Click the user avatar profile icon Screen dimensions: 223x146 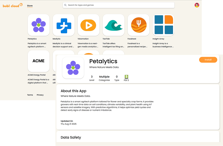coord(197,5)
